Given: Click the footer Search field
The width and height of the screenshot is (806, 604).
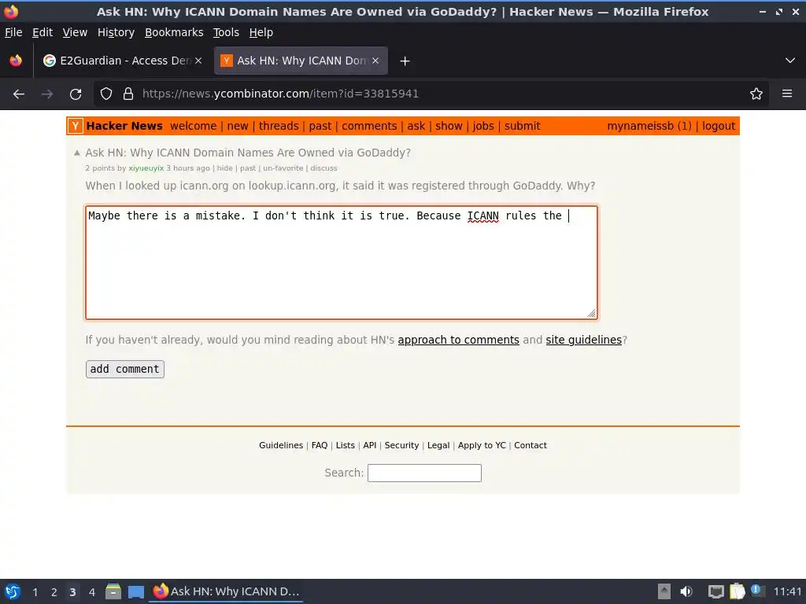Looking at the screenshot, I should 424,473.
